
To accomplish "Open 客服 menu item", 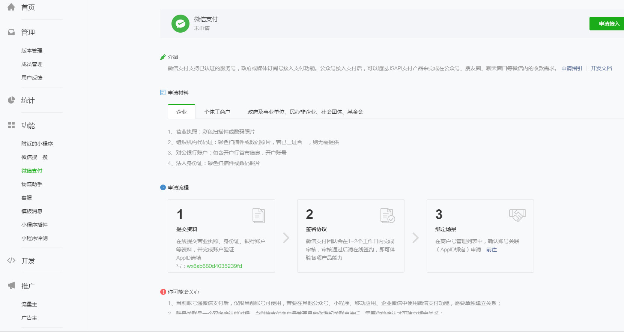I will [27, 198].
